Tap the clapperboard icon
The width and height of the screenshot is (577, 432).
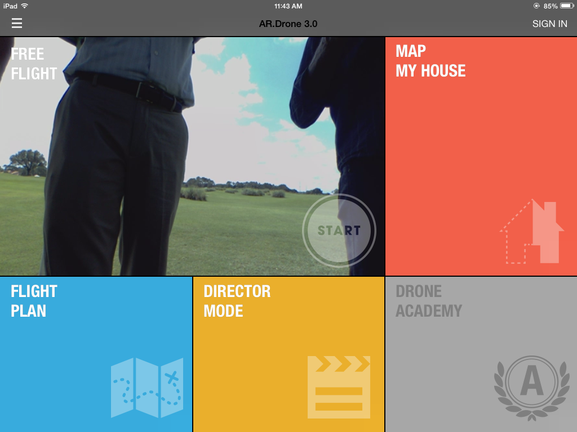click(x=339, y=387)
